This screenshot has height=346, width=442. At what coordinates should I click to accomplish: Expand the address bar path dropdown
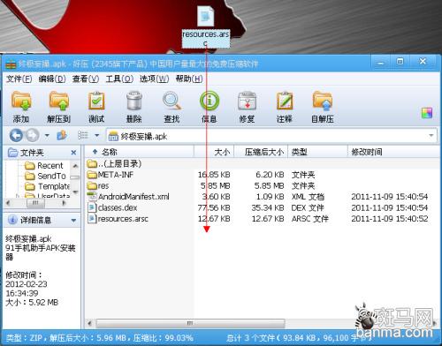pos(431,136)
